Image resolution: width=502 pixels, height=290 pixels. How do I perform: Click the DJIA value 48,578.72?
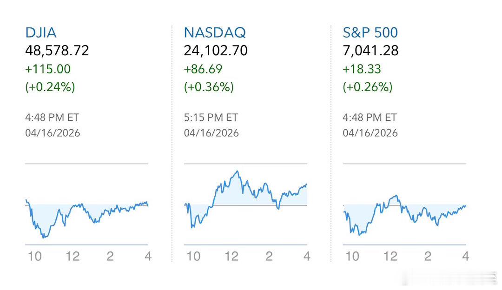click(x=57, y=51)
